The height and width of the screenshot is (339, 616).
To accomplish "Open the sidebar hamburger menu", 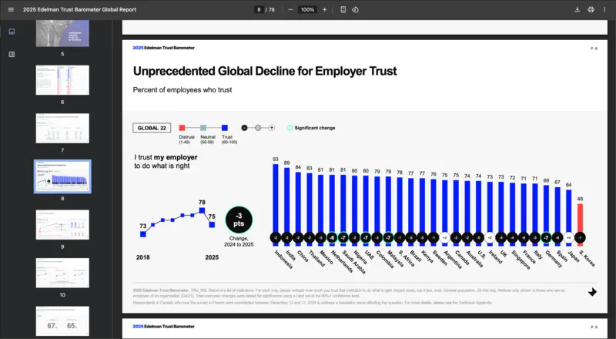I will 11,9.
